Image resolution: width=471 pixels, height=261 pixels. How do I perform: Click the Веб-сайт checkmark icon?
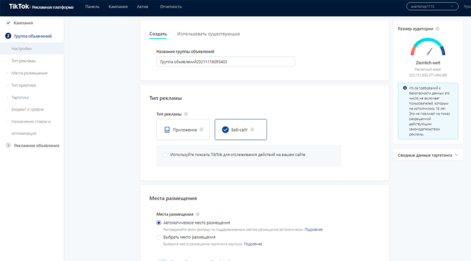(225, 130)
